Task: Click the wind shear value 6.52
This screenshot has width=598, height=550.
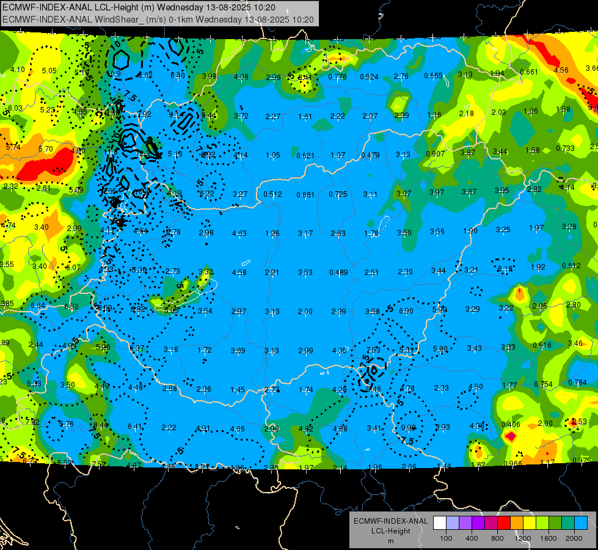Action: point(71,307)
